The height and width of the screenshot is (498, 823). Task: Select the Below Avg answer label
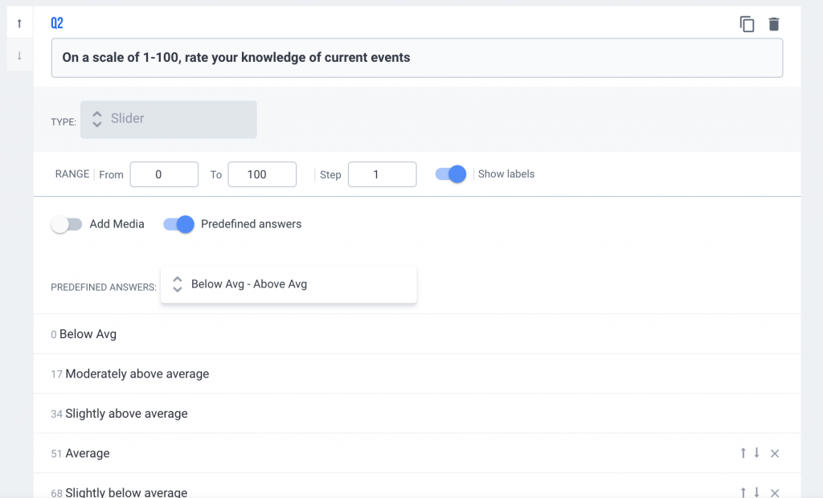[88, 334]
